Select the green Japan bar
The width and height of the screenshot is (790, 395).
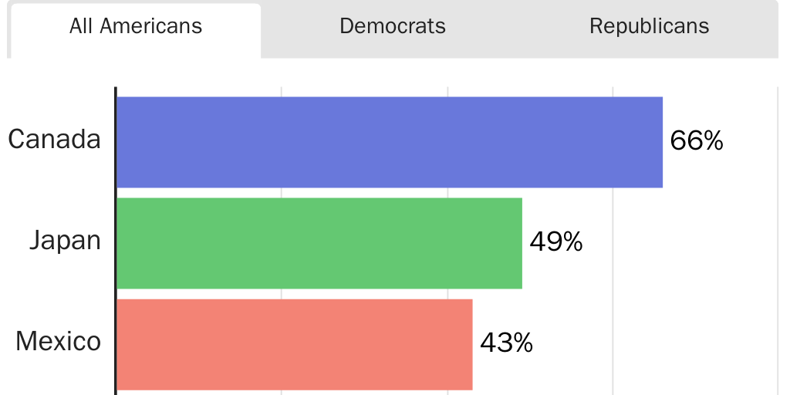coord(319,243)
